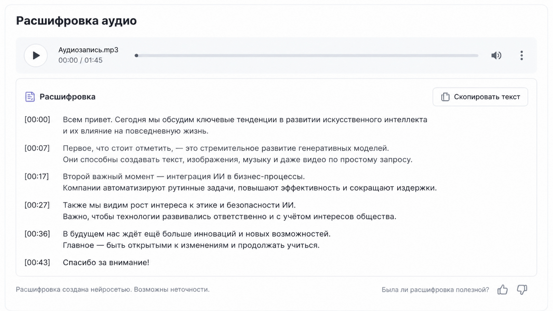Click the 'Спасибо за внимание!' transcript line
553x311 pixels.
[106, 263]
